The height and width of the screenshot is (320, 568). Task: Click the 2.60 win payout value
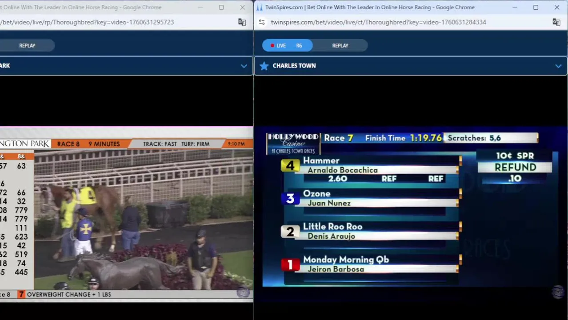338,179
